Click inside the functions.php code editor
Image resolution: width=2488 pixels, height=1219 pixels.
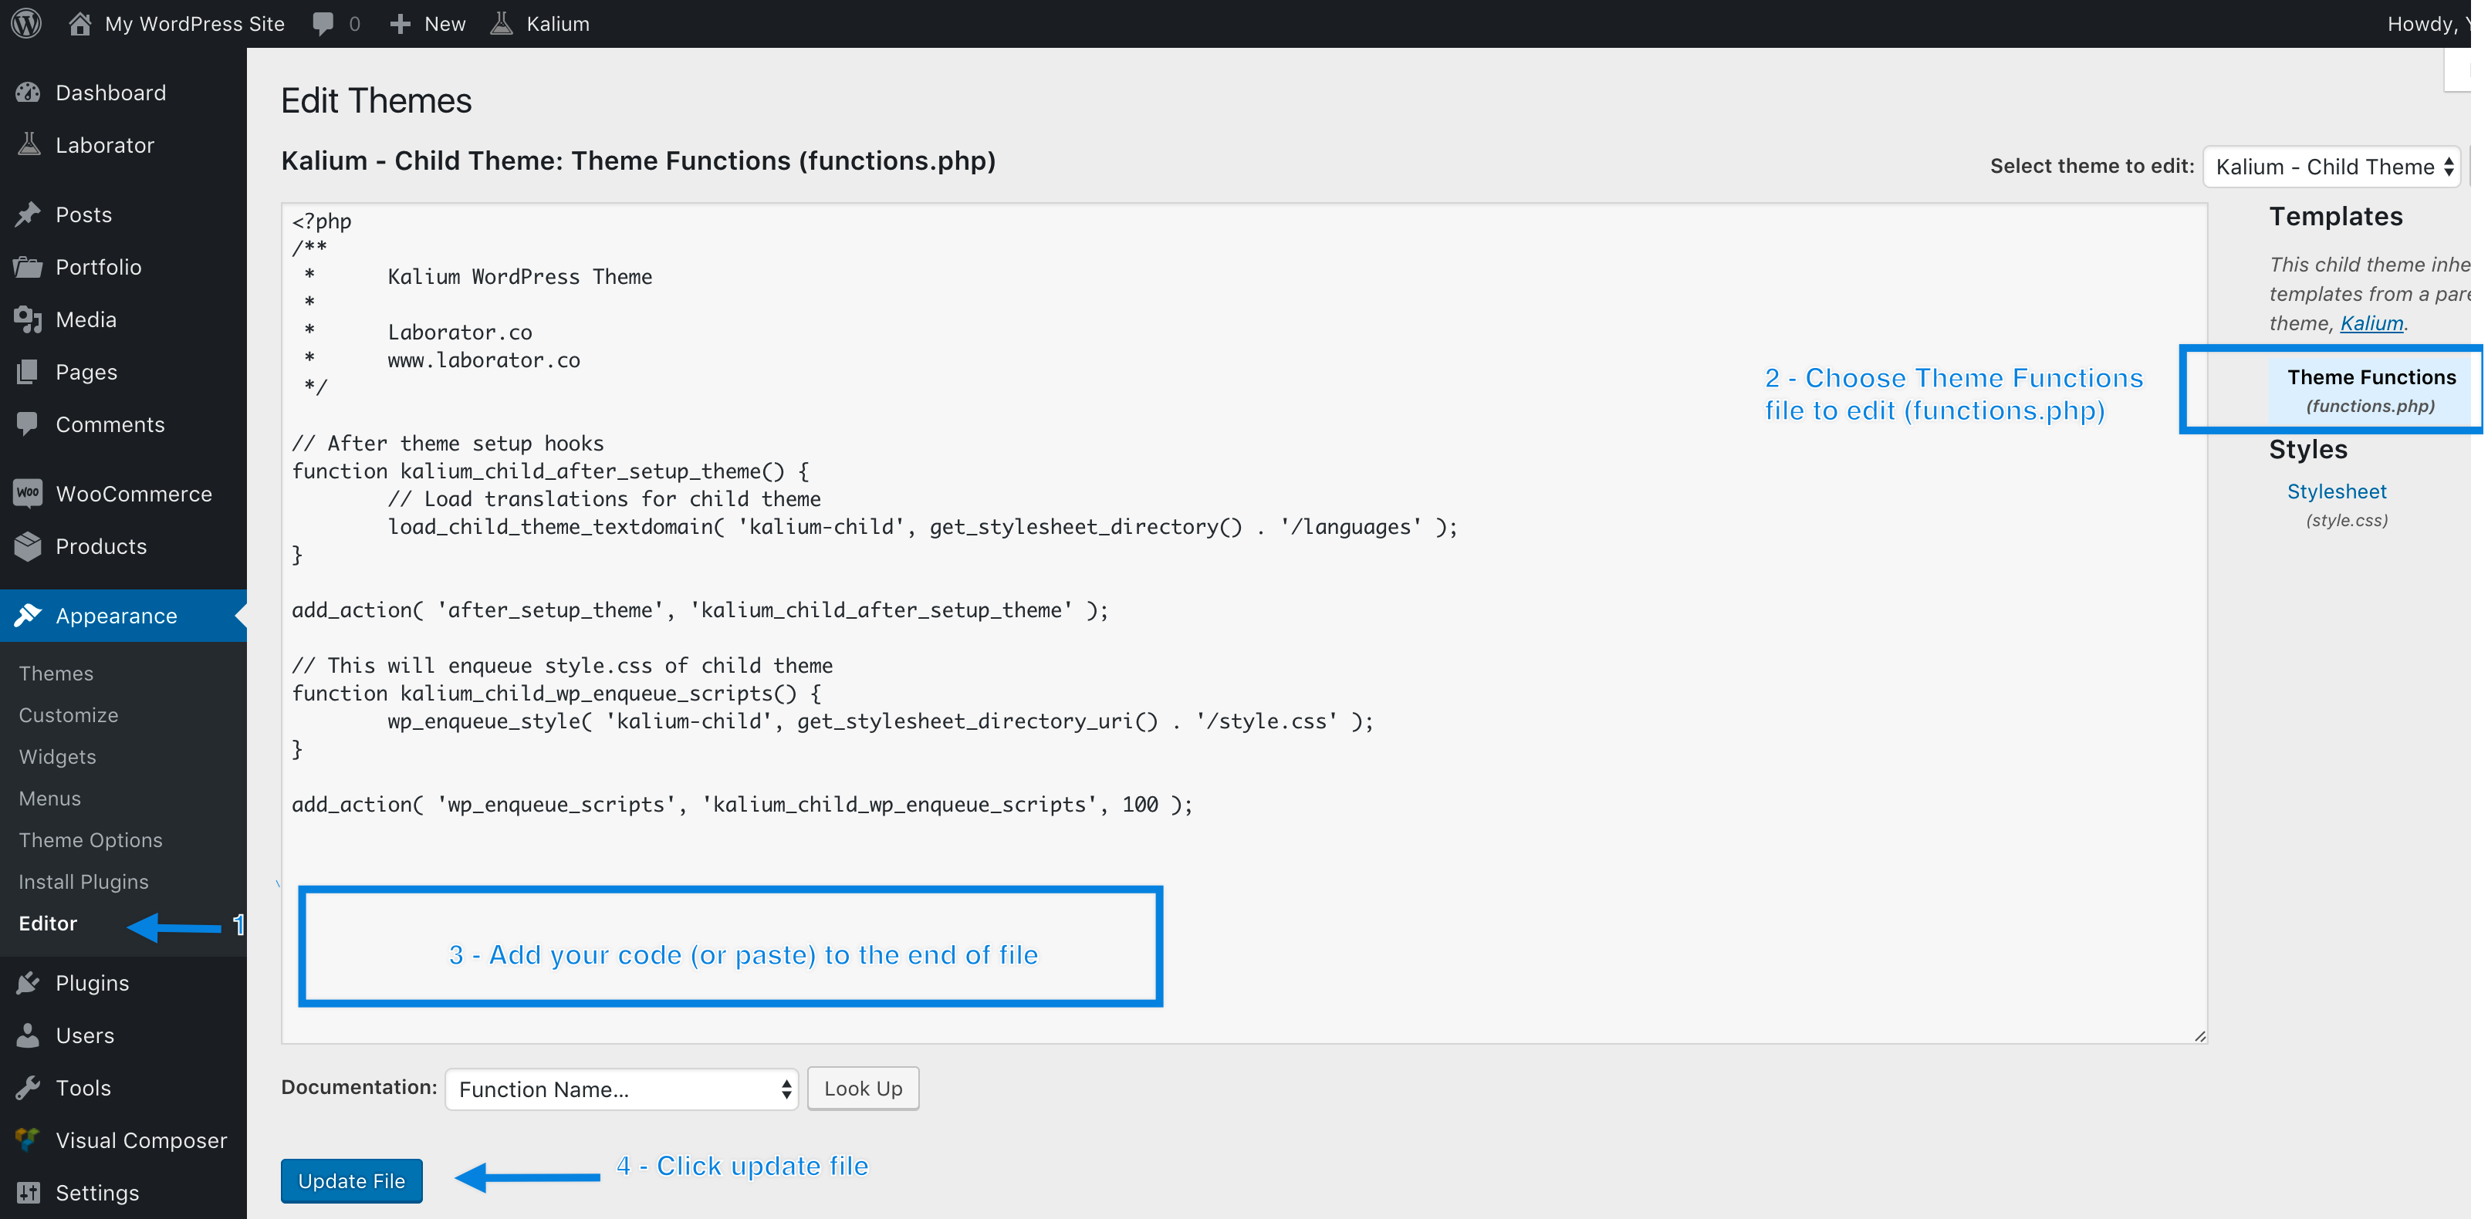(x=1159, y=628)
